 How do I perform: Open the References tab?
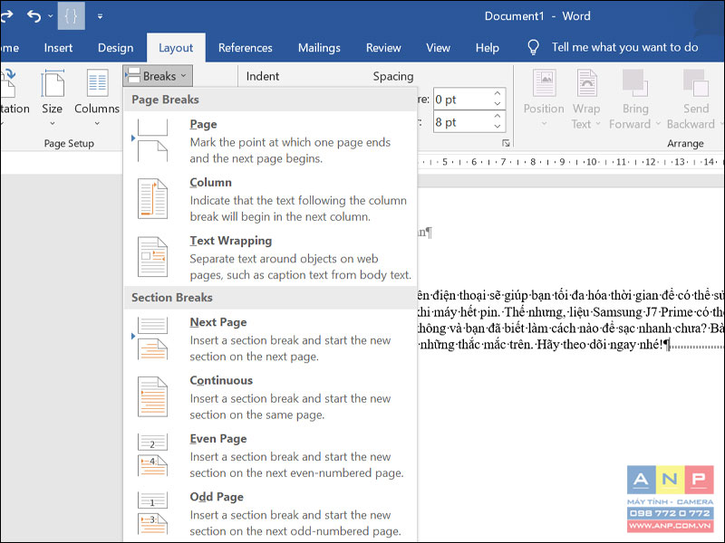tap(245, 48)
